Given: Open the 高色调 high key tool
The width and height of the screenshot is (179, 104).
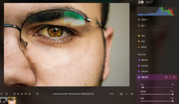Looking at the screenshot, I should [142, 47].
